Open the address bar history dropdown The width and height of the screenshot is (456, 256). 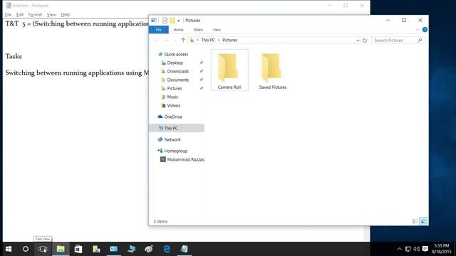coord(358,41)
